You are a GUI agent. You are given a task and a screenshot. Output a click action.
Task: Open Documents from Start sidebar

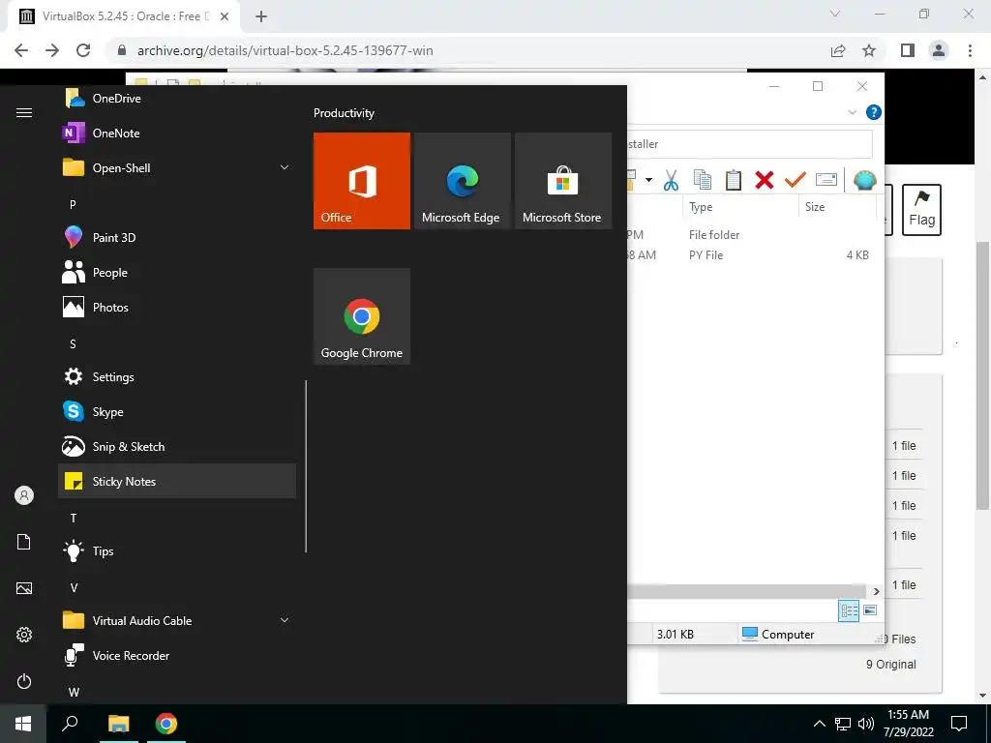click(24, 542)
